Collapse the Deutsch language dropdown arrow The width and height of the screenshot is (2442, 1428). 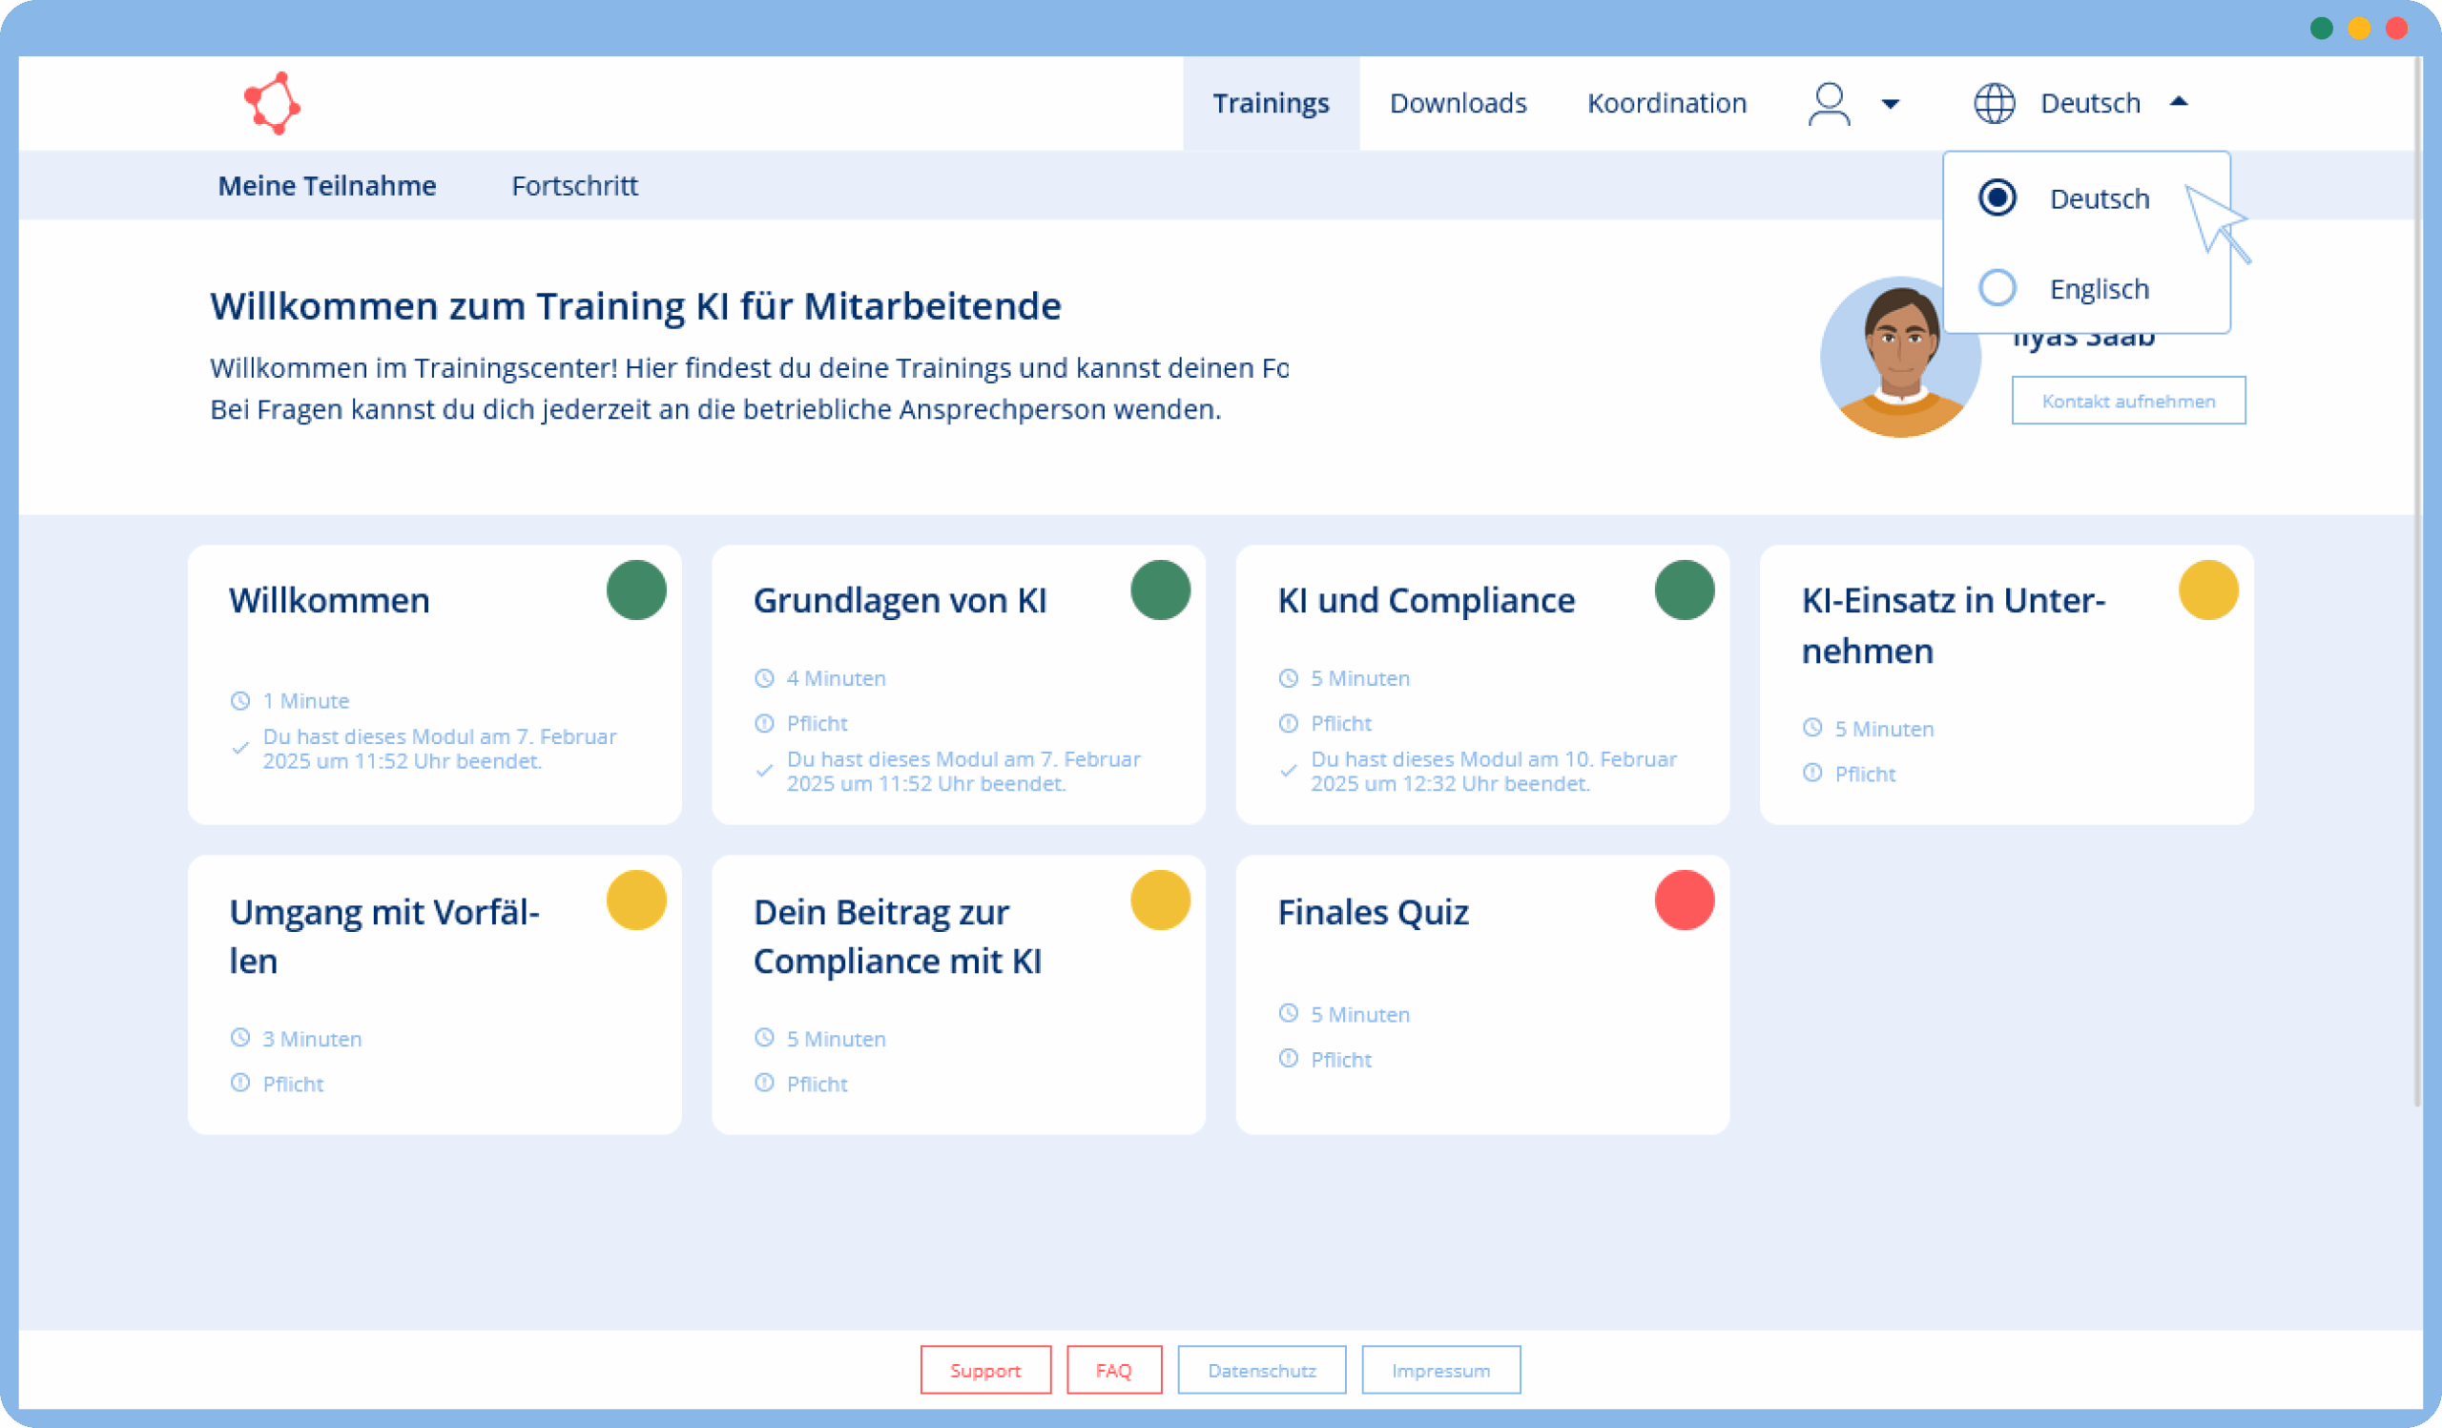[2179, 102]
